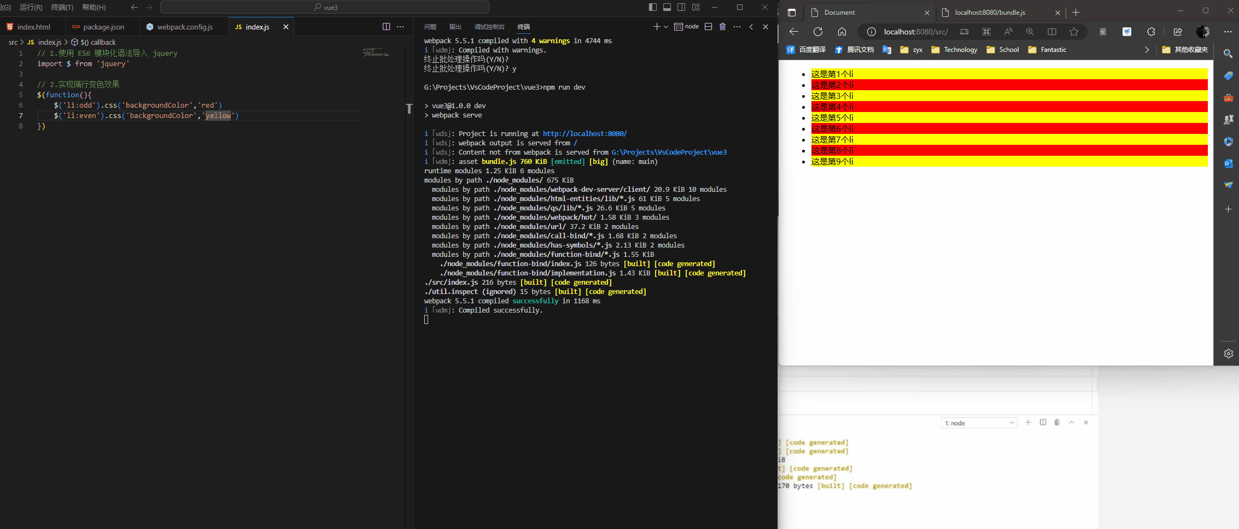Split the editor to the right
Screen dimensions: 1239x529
[x=386, y=27]
